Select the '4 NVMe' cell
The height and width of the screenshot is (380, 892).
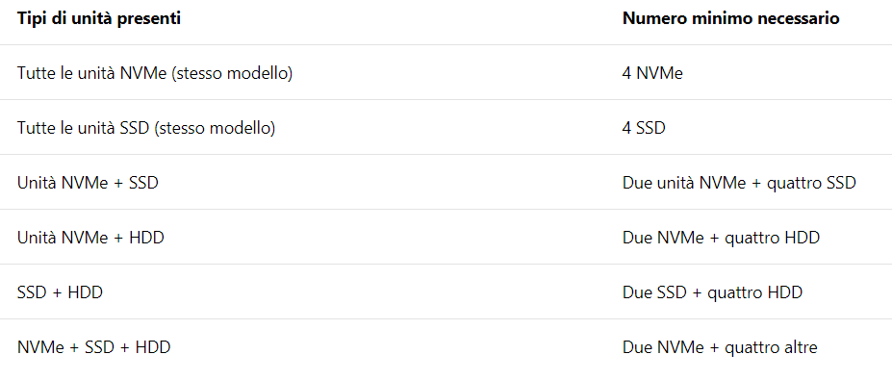coord(652,73)
